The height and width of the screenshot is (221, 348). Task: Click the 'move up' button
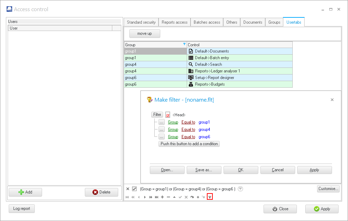[145, 33]
